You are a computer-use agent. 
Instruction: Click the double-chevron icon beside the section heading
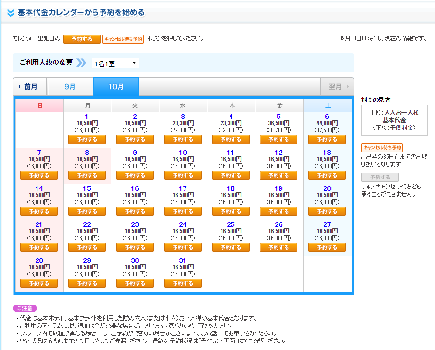[x=10, y=13]
